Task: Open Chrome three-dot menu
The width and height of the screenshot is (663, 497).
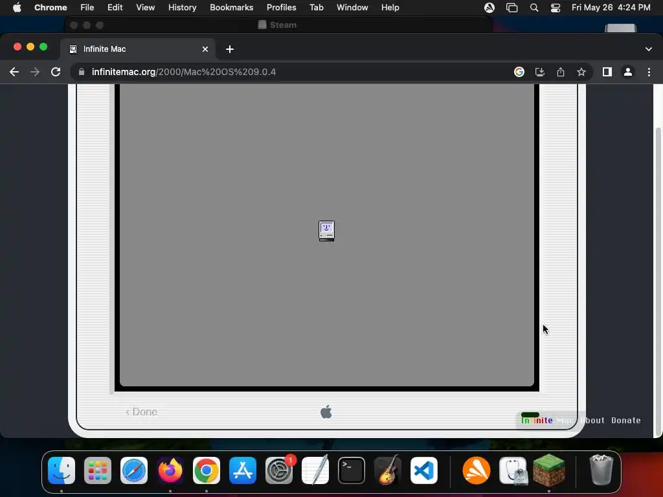Action: point(649,72)
